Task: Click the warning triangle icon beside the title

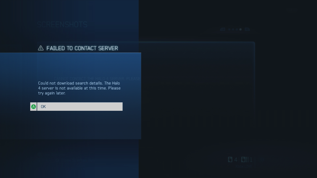Action: tap(41, 48)
